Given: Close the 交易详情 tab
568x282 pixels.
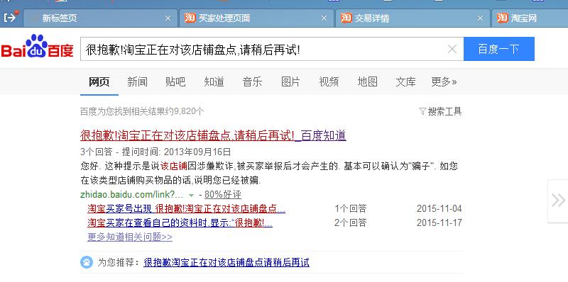Looking at the screenshot, I should (480, 18).
